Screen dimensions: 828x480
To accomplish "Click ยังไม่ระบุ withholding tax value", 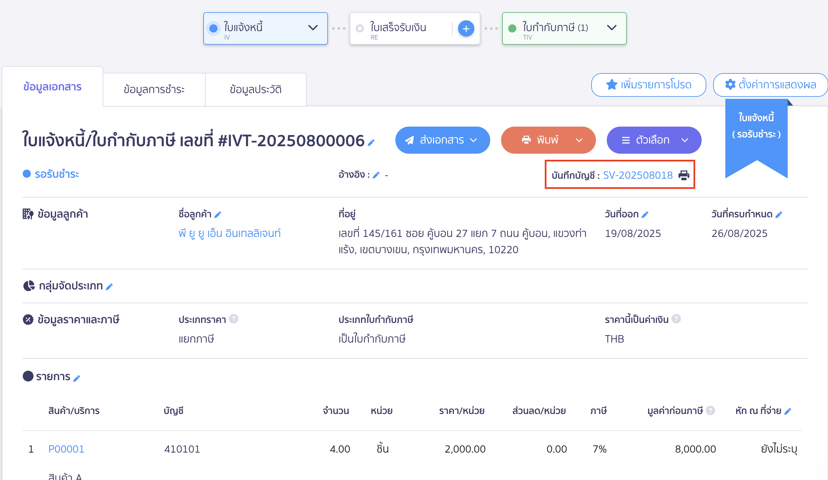I will [x=779, y=449].
